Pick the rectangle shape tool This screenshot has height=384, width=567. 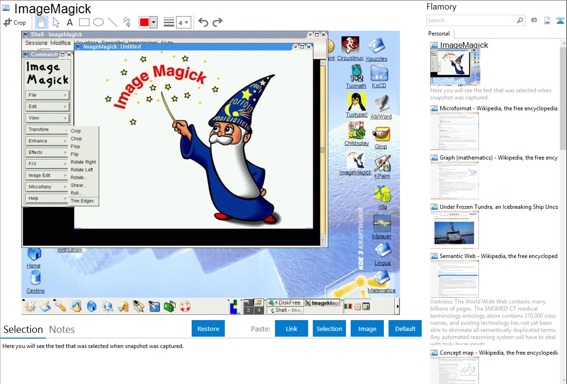tap(84, 22)
